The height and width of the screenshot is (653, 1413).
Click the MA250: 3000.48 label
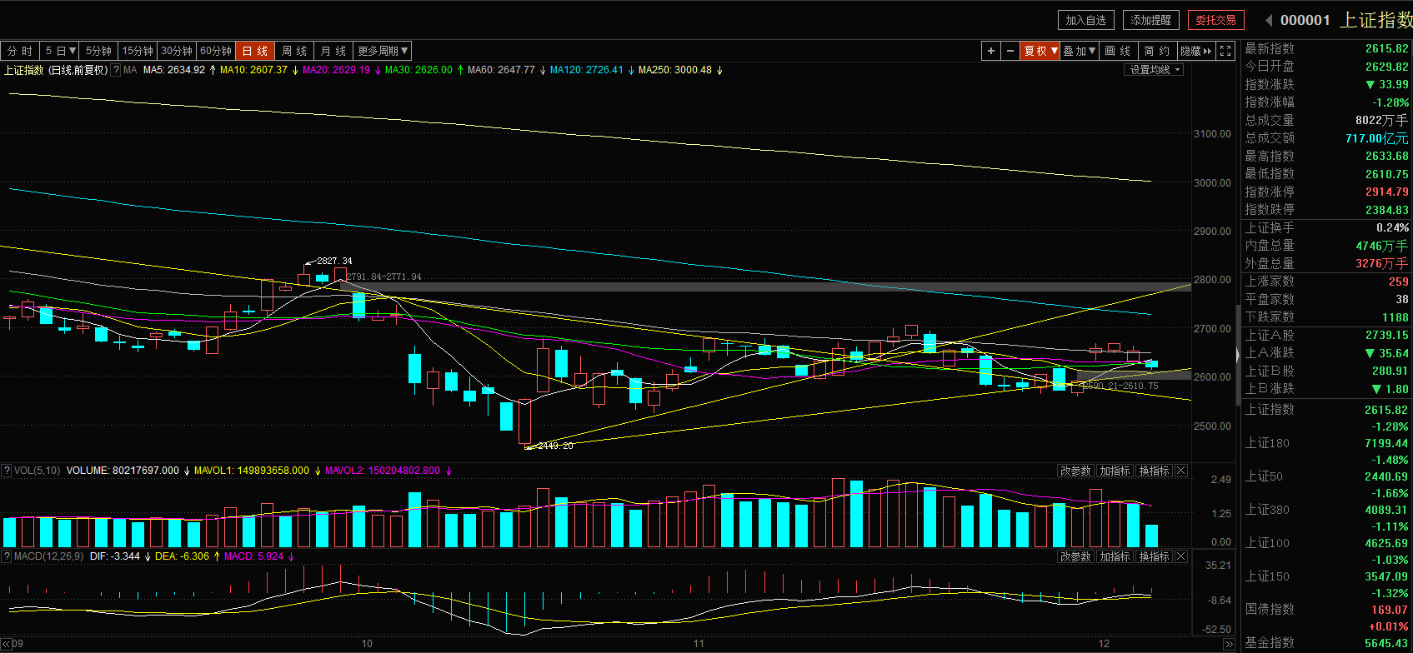pos(675,70)
